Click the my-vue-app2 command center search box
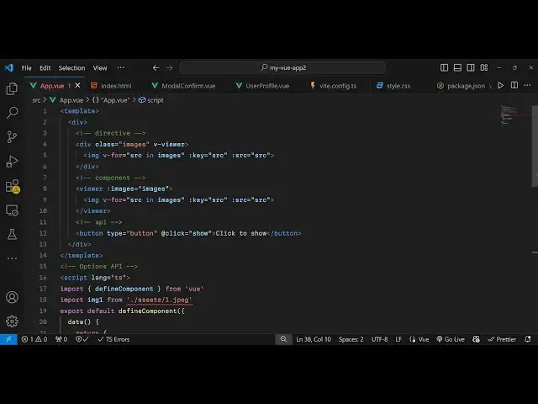Viewport: 538px width, 404px height. pos(282,67)
